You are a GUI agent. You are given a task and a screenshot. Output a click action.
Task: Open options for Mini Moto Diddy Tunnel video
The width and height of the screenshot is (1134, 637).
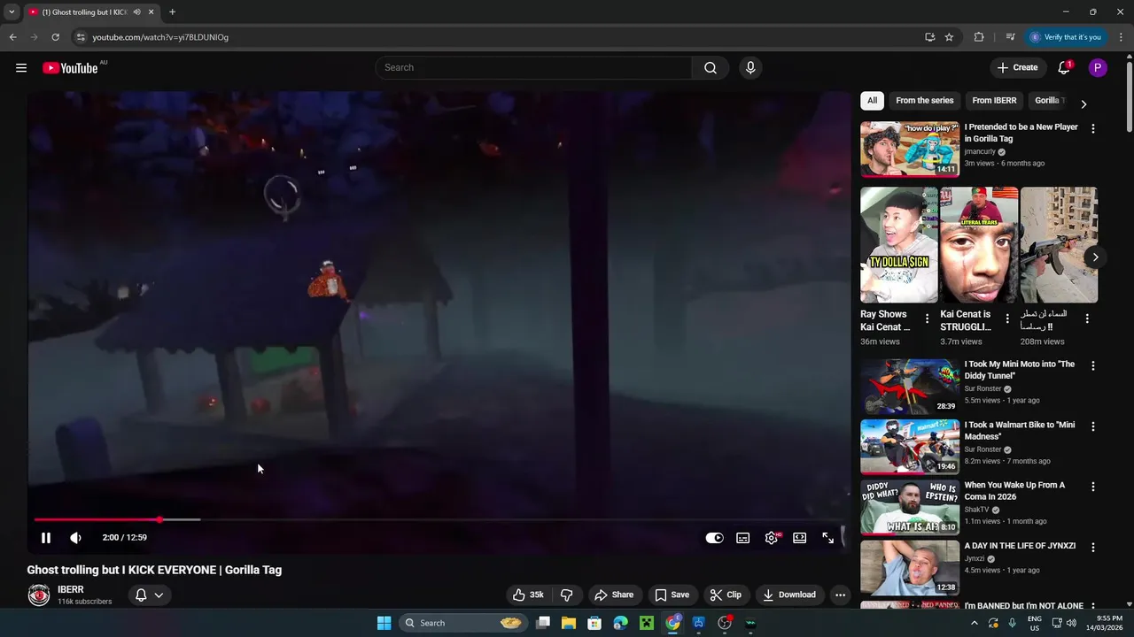pyautogui.click(x=1092, y=366)
